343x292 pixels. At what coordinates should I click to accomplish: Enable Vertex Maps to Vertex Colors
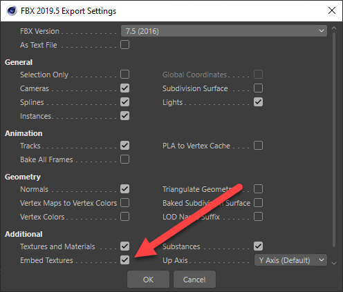pyautogui.click(x=124, y=203)
